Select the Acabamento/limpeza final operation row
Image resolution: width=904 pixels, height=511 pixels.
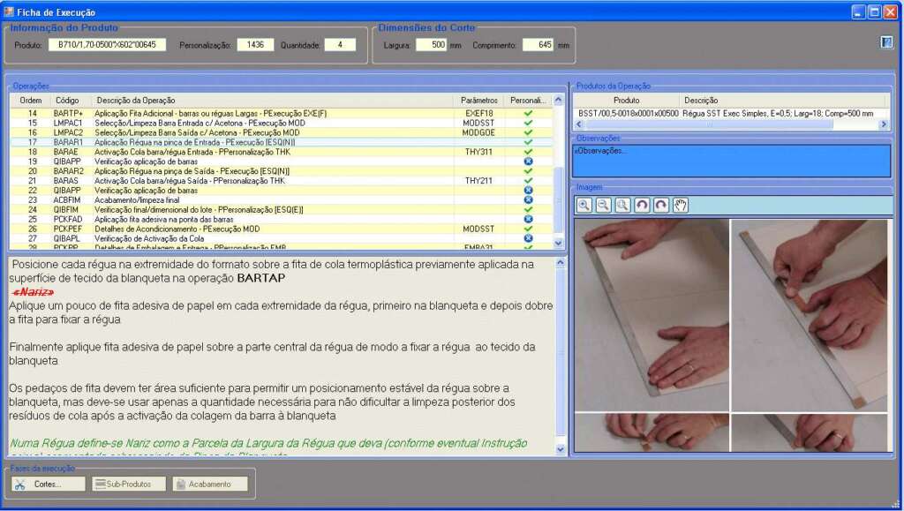282,200
